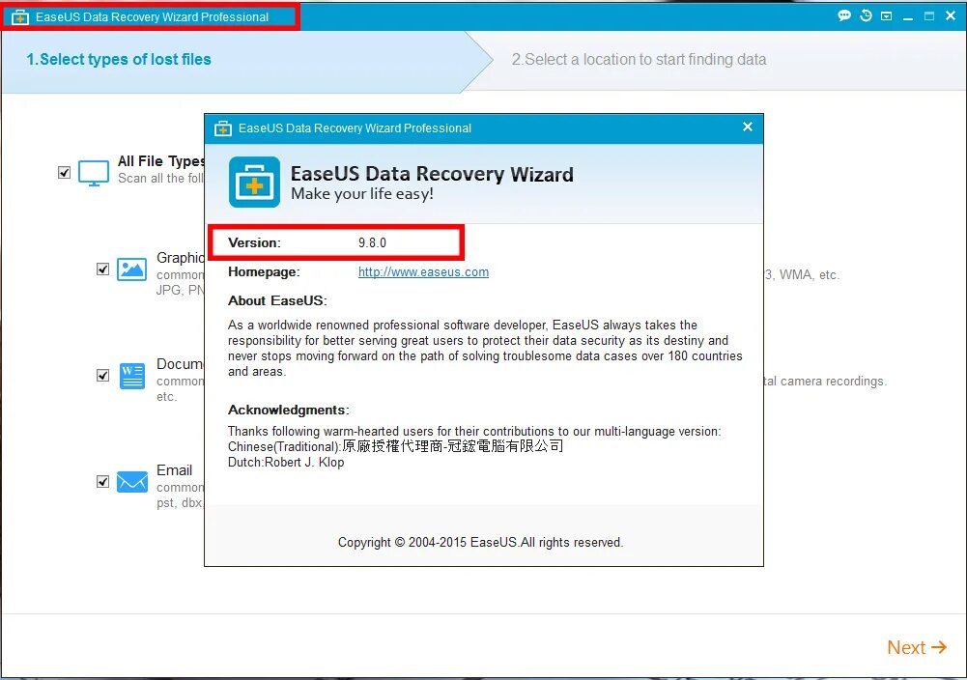Click the Copyright 2004-2015 EaseUS text

click(480, 543)
